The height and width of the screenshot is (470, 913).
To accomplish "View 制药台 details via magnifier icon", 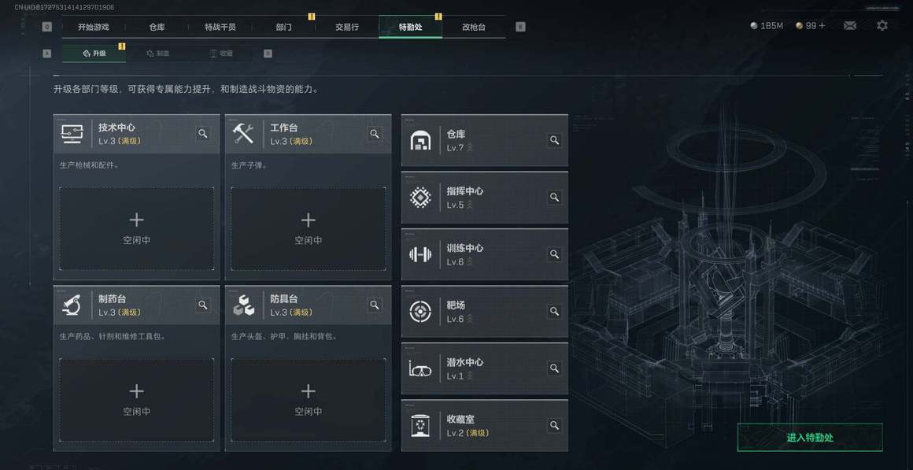I will click(203, 305).
